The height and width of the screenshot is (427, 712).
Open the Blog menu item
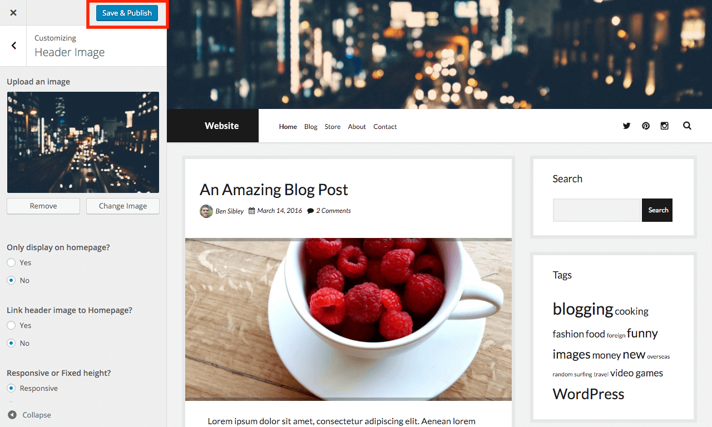[311, 127]
